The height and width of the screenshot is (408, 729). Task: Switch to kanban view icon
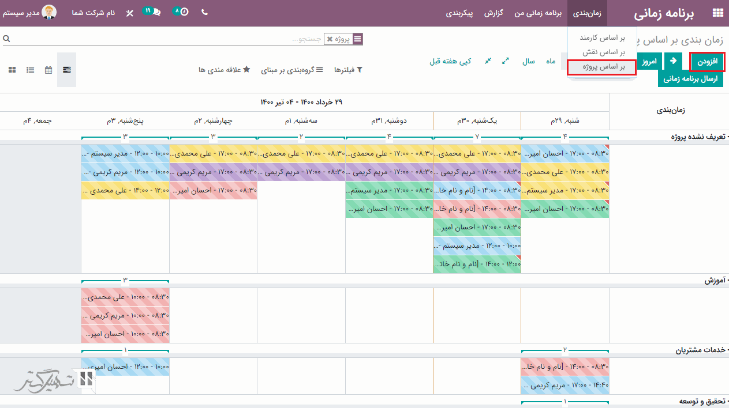click(x=12, y=70)
